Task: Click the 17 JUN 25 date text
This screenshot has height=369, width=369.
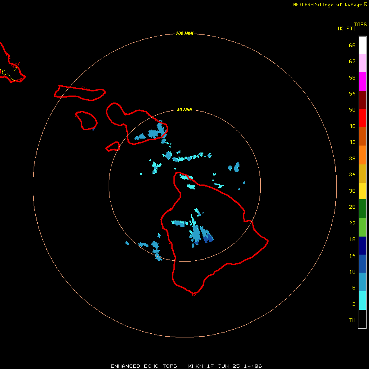Action: 223,366
